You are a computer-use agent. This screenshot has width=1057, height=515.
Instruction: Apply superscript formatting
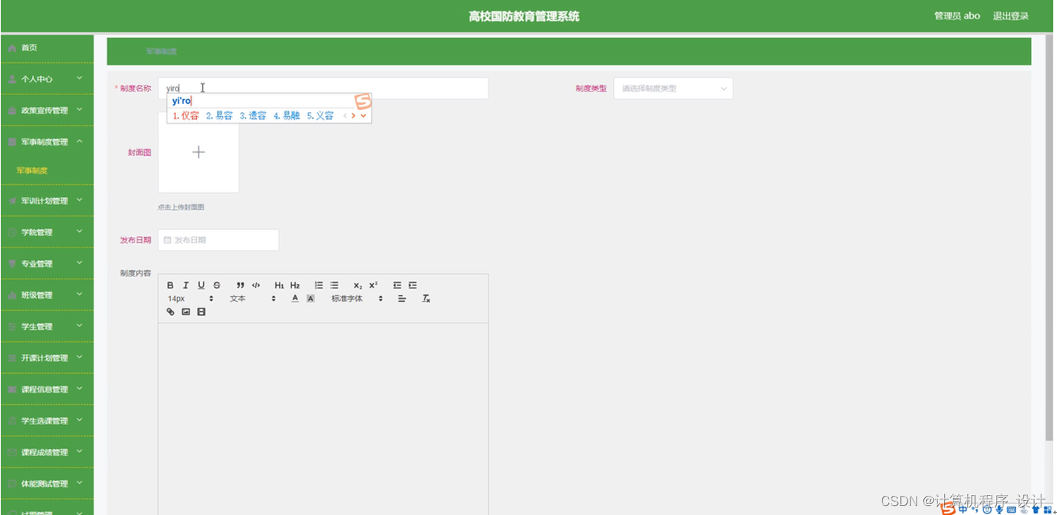[x=373, y=285]
